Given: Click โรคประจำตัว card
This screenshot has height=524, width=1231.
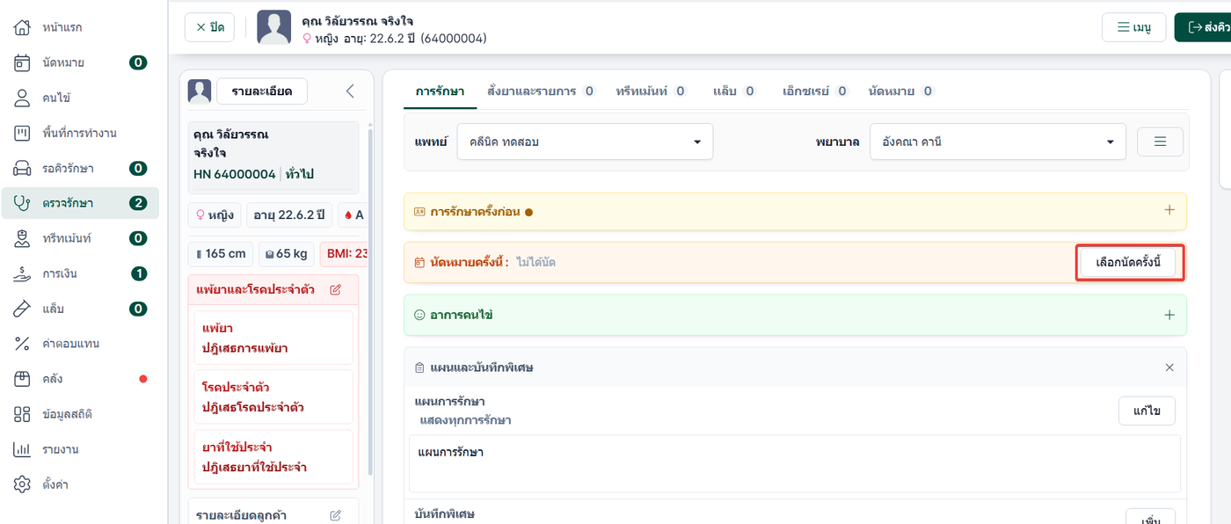Looking at the screenshot, I should tap(273, 397).
